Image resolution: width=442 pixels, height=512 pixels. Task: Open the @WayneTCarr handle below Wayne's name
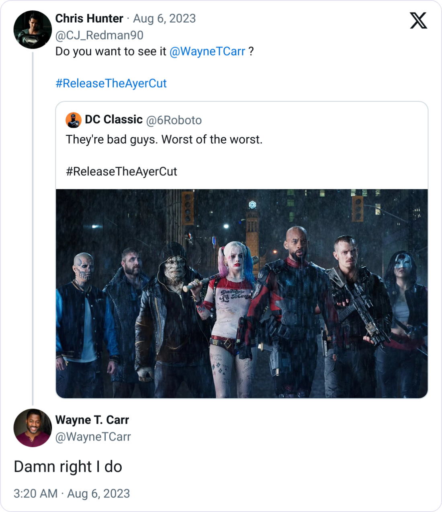[x=93, y=436]
